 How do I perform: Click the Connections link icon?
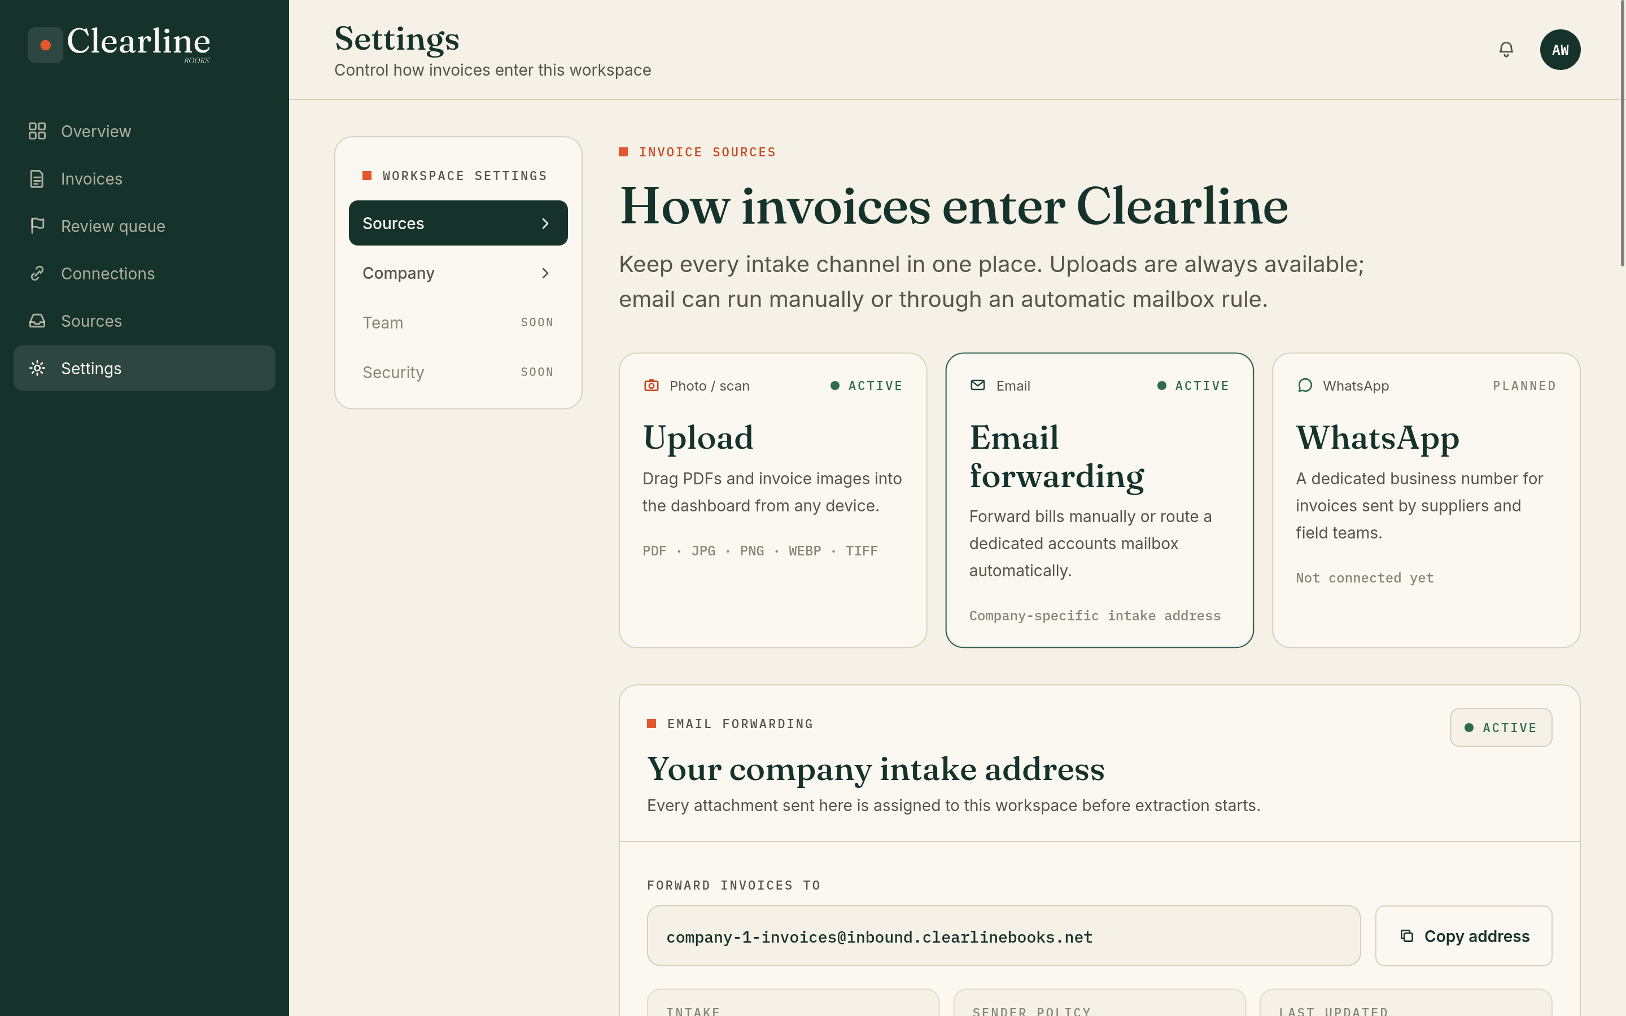[37, 274]
